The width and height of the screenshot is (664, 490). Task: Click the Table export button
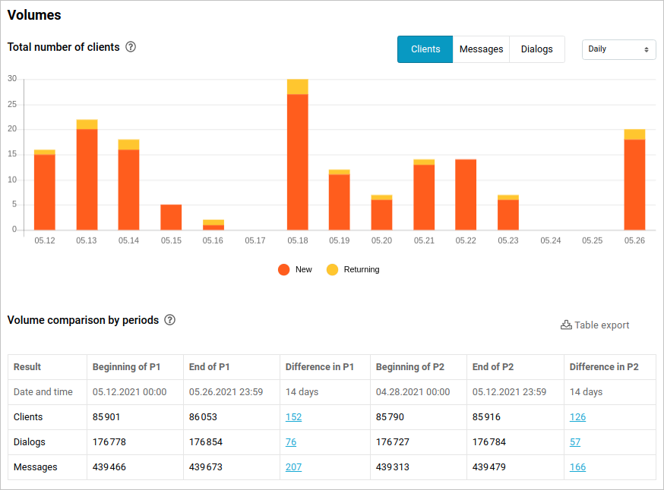[x=595, y=325]
